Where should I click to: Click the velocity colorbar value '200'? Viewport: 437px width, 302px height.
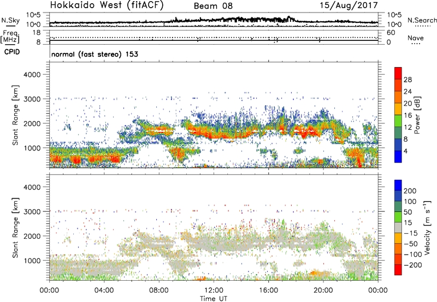tap(410, 191)
